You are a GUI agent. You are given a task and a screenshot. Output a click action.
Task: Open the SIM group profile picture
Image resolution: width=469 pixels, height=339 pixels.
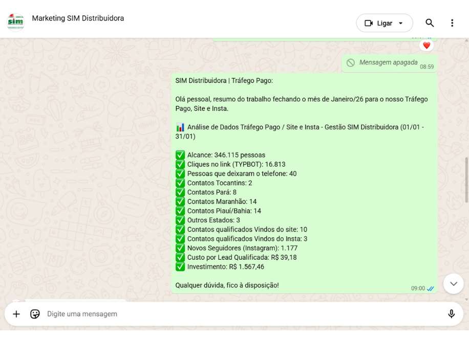point(15,21)
